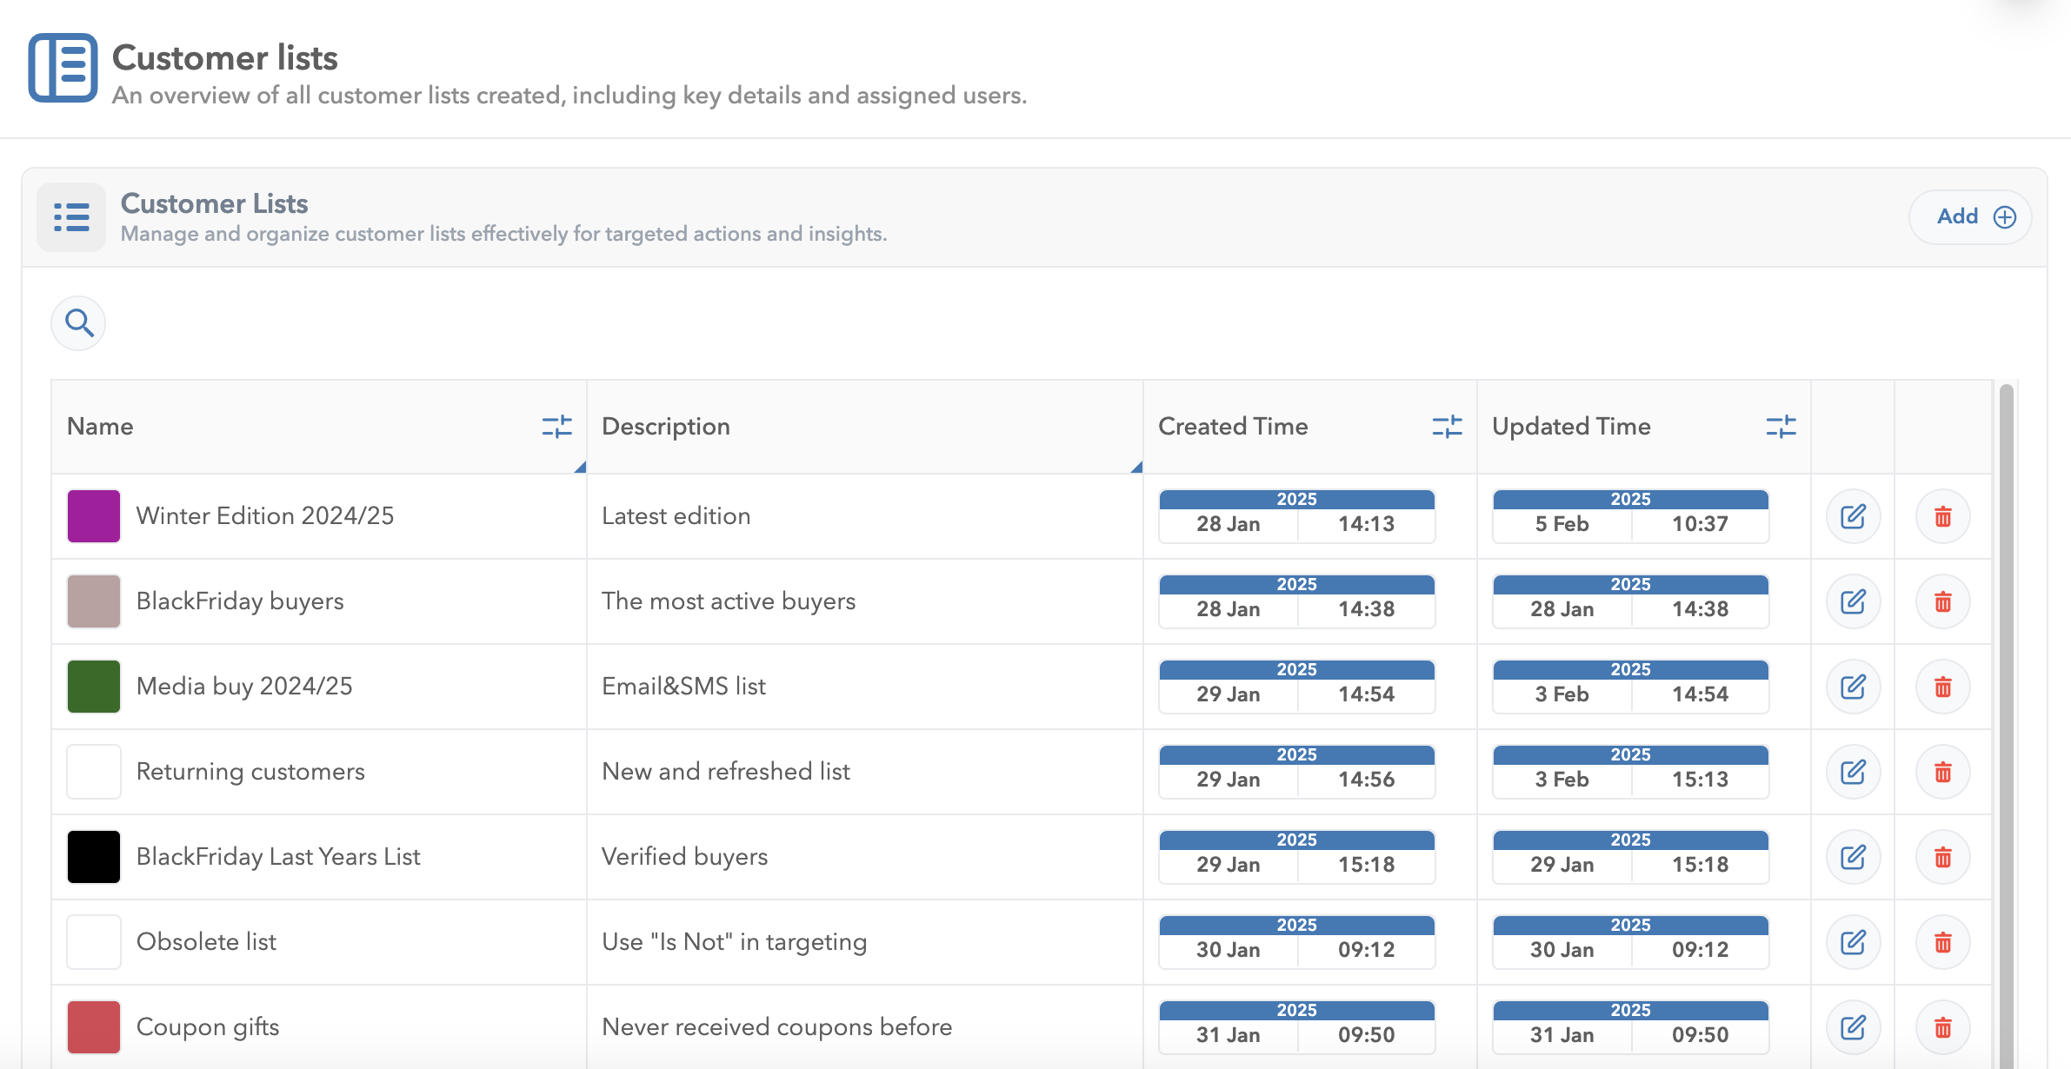This screenshot has width=2071, height=1069.
Task: Delete the Returning customers list
Action: click(x=1943, y=772)
